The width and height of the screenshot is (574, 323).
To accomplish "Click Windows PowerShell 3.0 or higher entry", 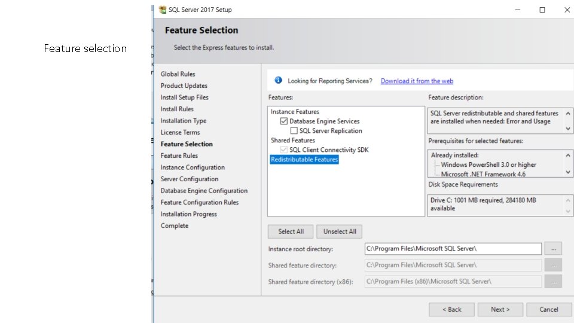I will pos(488,165).
